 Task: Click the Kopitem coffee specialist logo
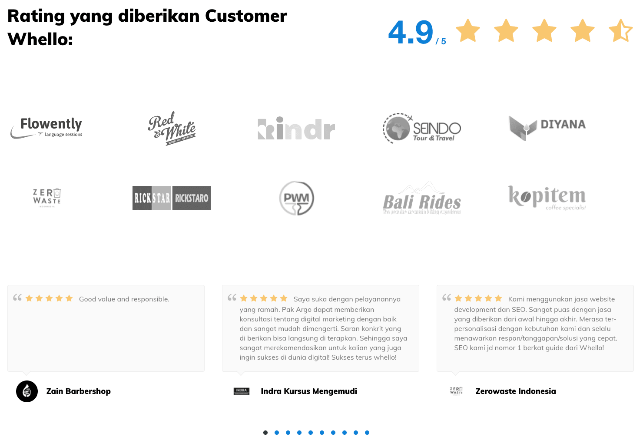coord(547,198)
